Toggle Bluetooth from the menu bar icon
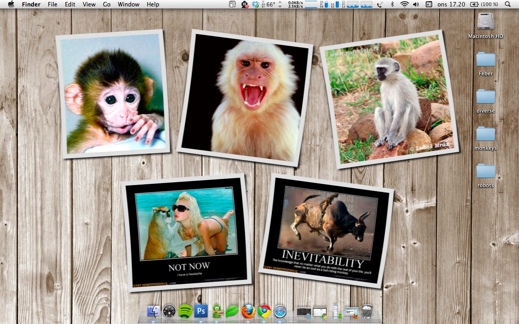Screen dimensions: 519x324 [x=392, y=4]
